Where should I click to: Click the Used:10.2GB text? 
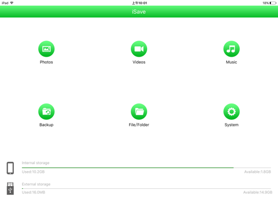[33, 172]
